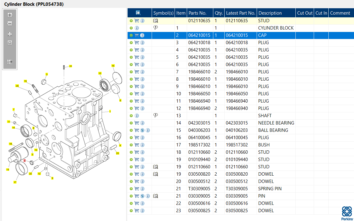Screen dimensions: 354x221
Task: Add the BUSH part to cart
Action: pos(137,145)
